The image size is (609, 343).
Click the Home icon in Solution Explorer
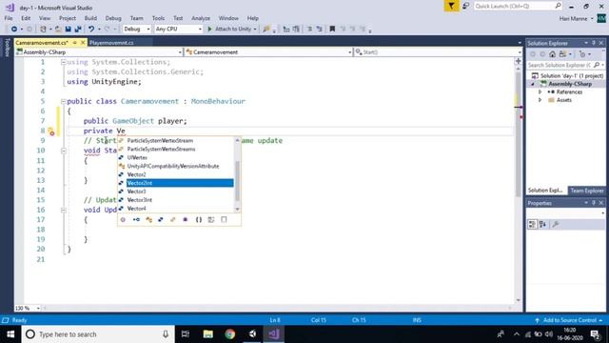(x=552, y=54)
